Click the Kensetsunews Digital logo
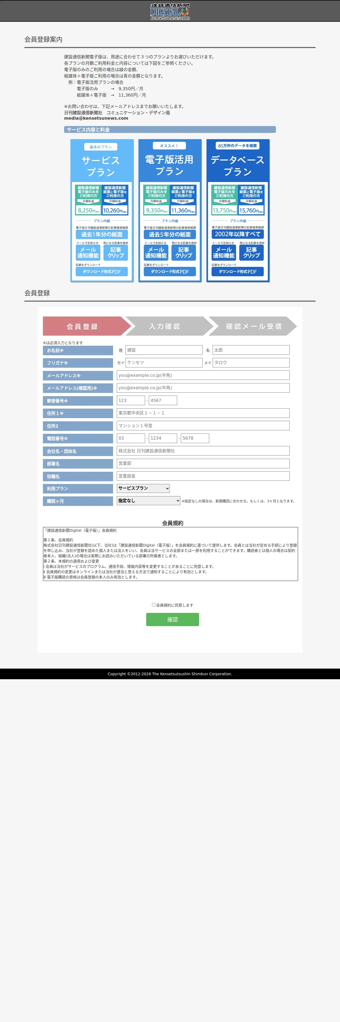The image size is (340, 1022). (x=170, y=12)
